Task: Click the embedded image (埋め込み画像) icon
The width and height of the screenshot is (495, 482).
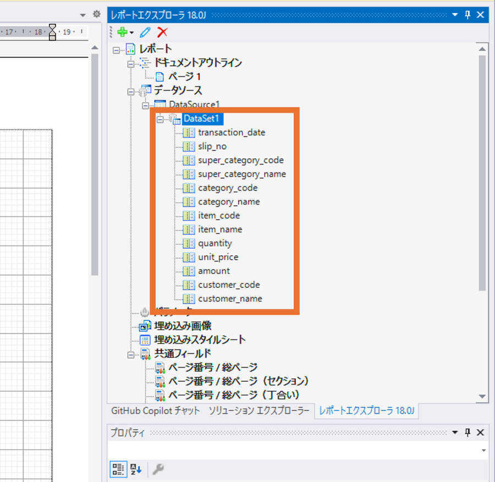Action: [x=145, y=326]
